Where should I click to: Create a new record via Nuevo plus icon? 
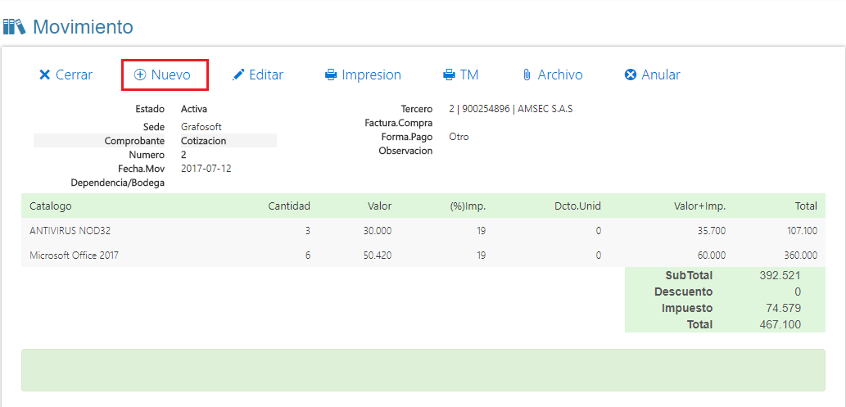click(140, 75)
